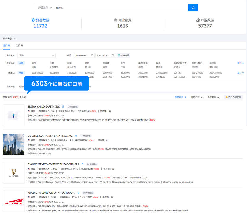Open the 搜索模式 dropdown
This screenshot has width=247, height=223.
(37, 55)
